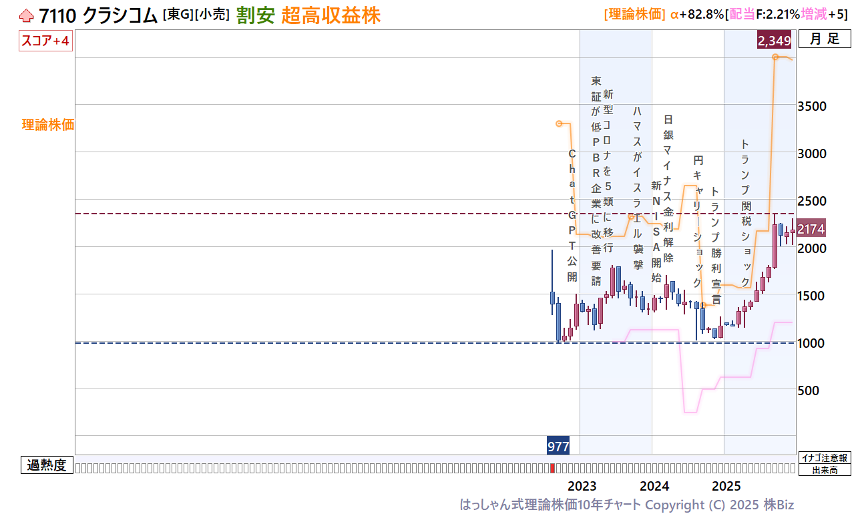Toggle the イナゴ注意報 indicator box
Viewport: 868px width, 514px height.
825,458
